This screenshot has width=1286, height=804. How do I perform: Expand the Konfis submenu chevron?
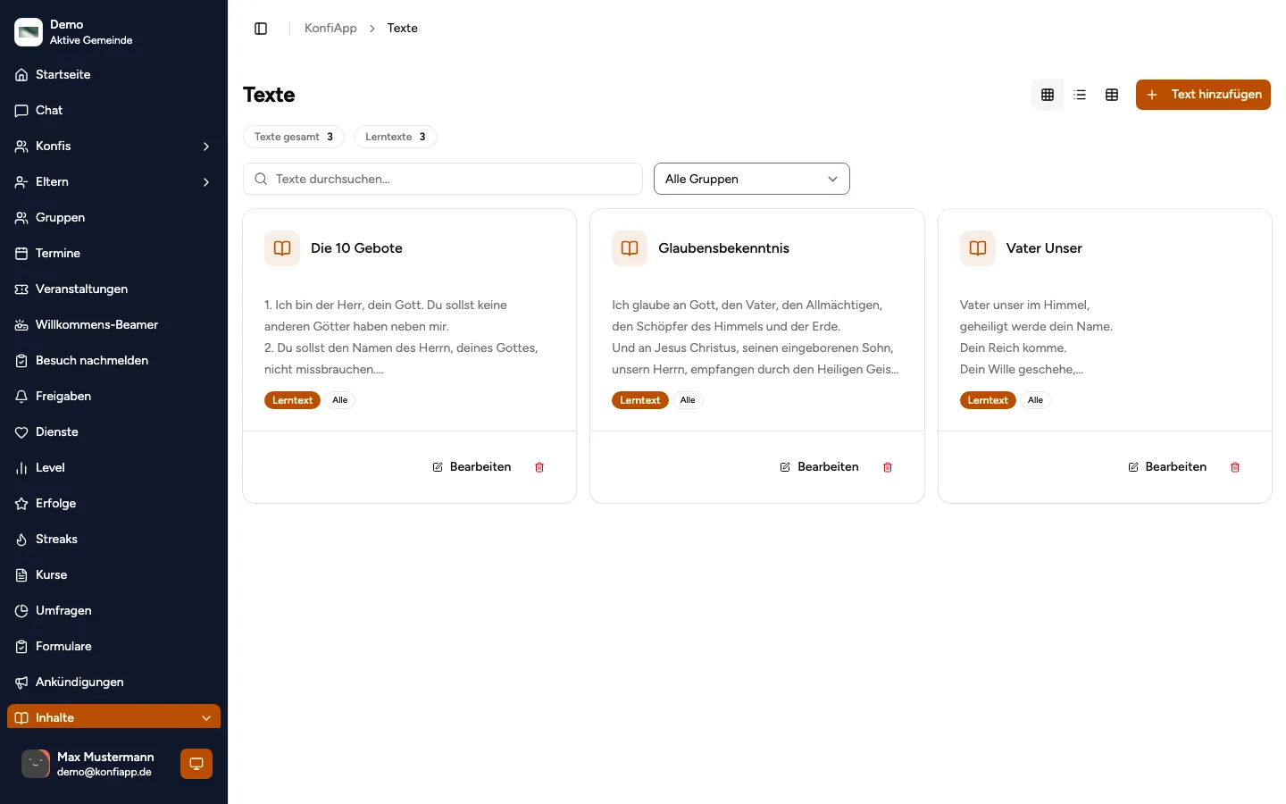tap(206, 147)
